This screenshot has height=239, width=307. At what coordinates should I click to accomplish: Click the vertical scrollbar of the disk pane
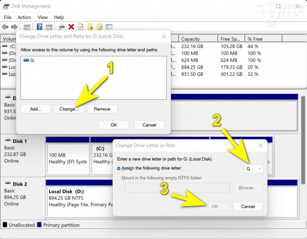click(303, 141)
